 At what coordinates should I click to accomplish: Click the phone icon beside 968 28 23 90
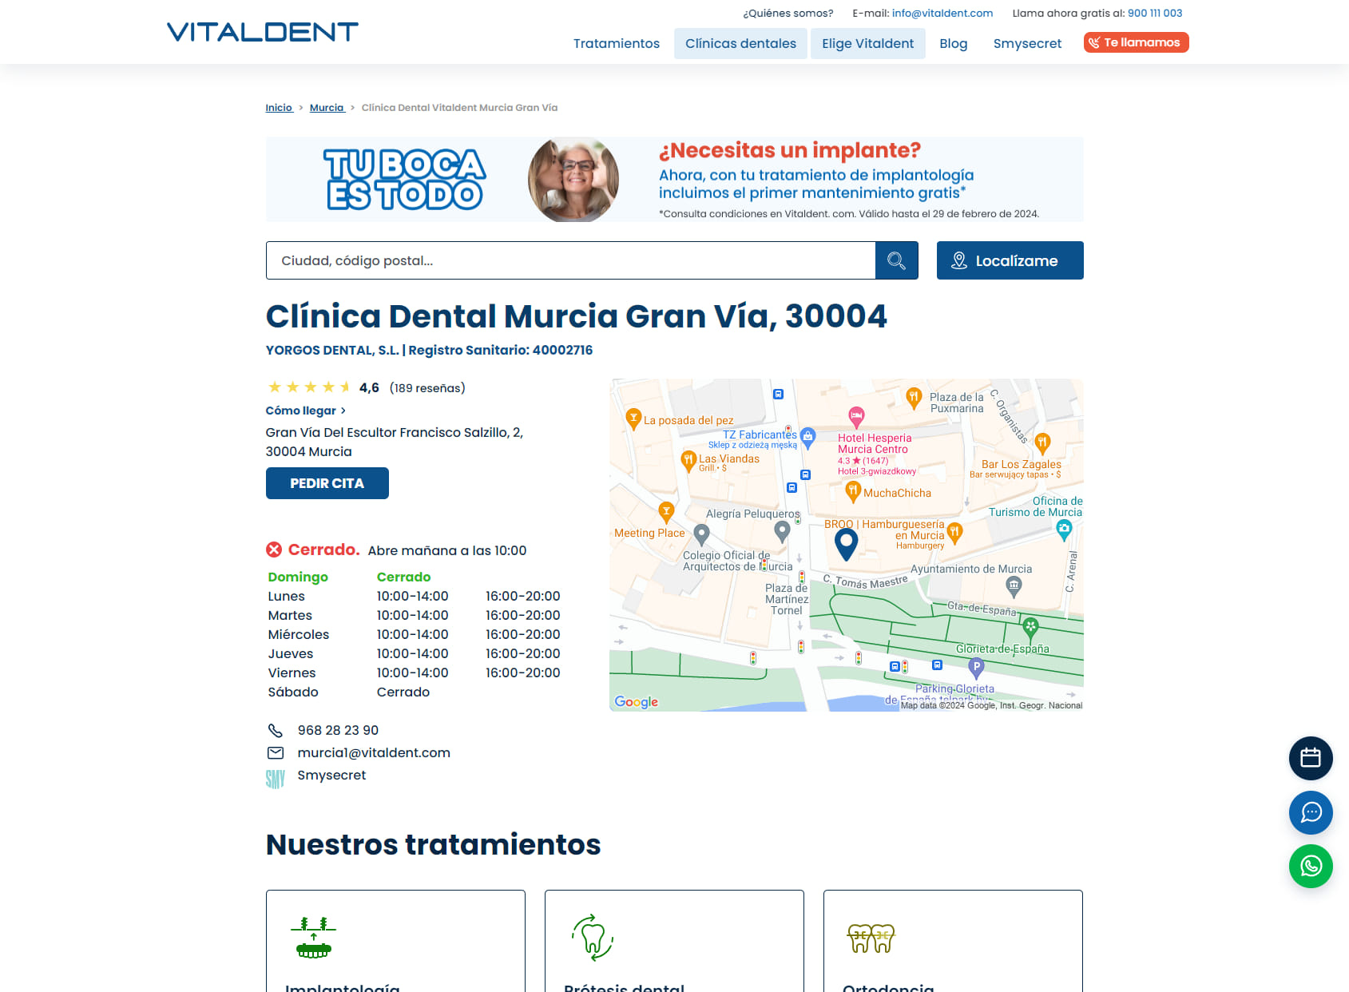click(276, 730)
